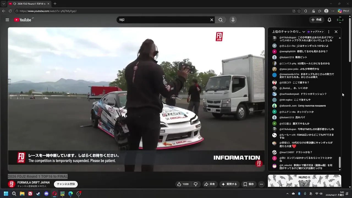This screenshot has height=198, width=352.
Task: Select chat message from @ivan124857
Action: (304, 152)
